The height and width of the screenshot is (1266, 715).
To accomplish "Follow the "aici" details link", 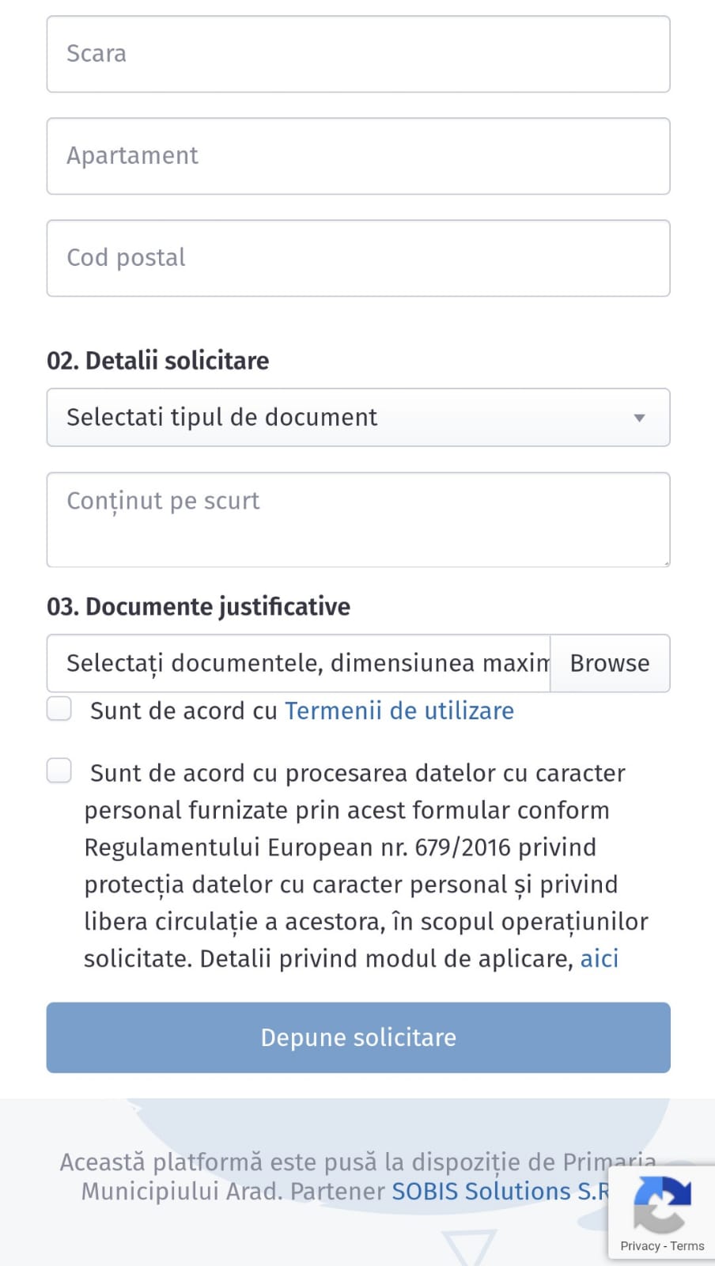I will 599,958.
